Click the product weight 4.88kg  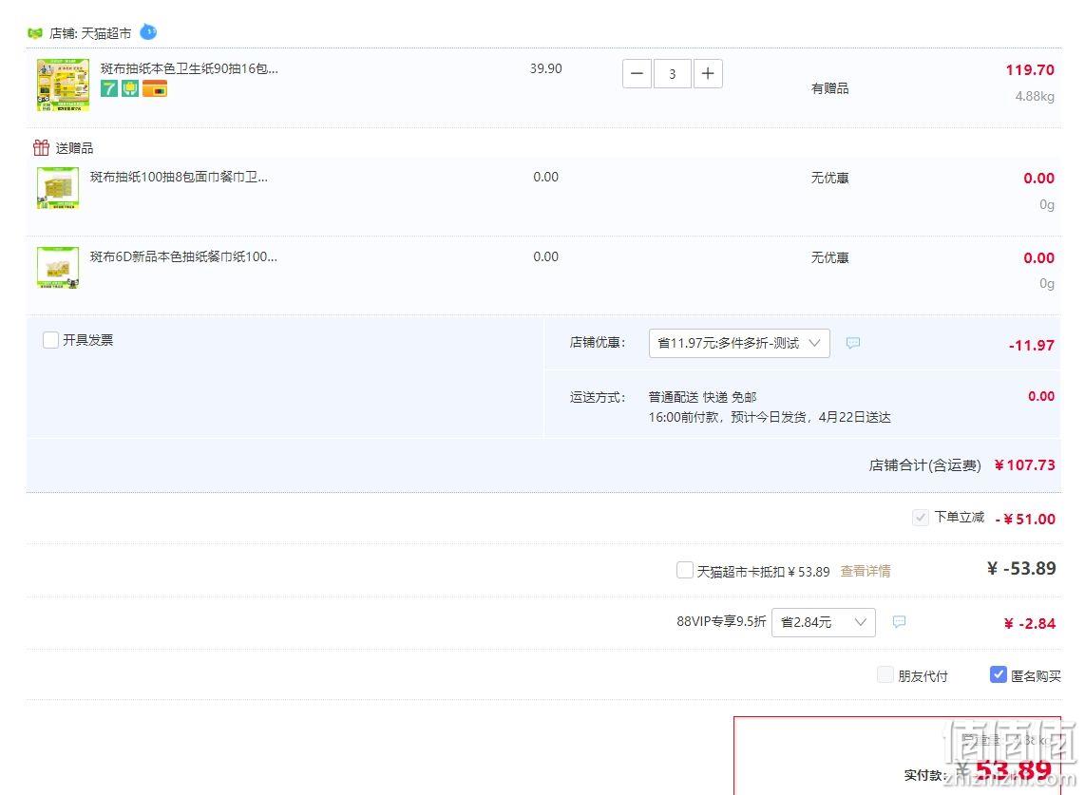tap(1035, 96)
